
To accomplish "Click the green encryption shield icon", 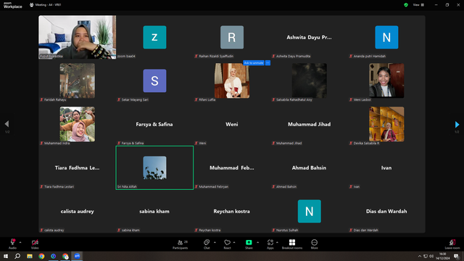I will [406, 5].
